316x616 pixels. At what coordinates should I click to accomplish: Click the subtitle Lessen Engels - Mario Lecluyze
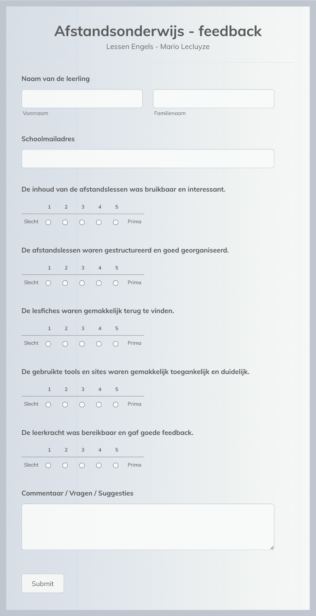[x=158, y=47]
